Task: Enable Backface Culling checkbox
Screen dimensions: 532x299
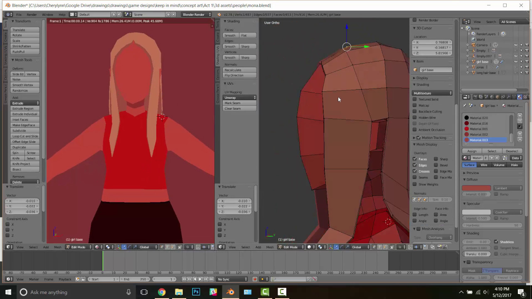Action: pyautogui.click(x=414, y=111)
